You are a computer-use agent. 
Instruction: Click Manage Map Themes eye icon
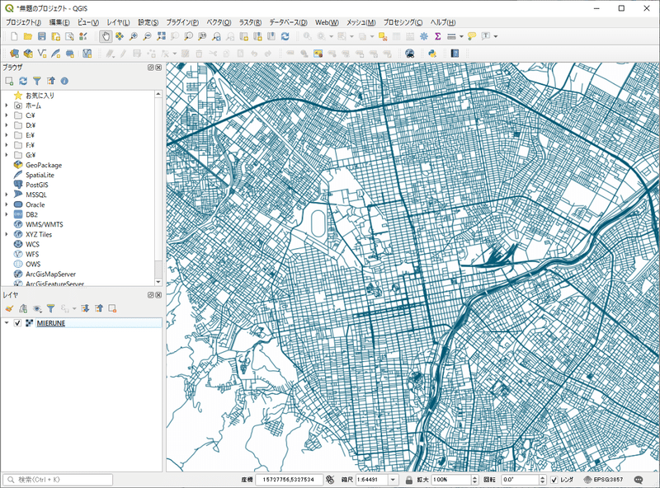(x=37, y=309)
